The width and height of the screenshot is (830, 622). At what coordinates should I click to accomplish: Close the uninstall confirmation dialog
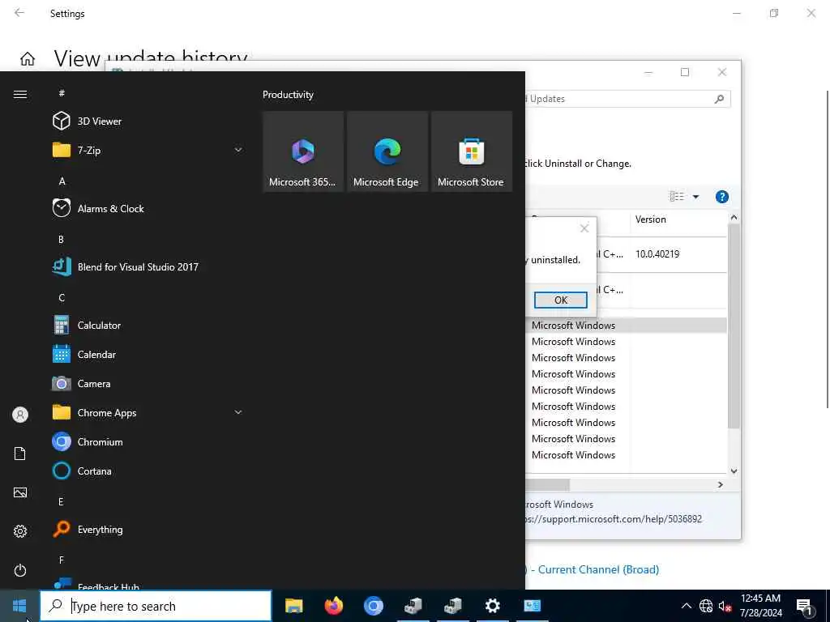584,228
